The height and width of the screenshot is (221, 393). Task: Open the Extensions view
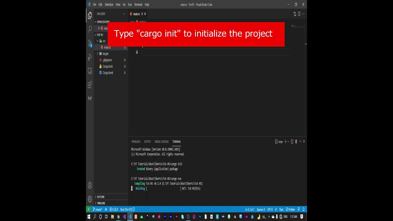(90, 85)
